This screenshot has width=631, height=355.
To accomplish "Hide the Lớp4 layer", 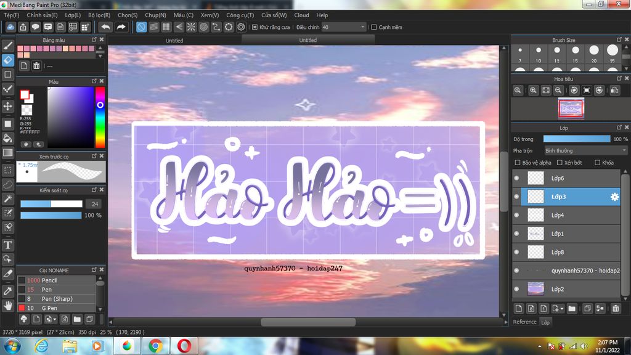I will 517,215.
